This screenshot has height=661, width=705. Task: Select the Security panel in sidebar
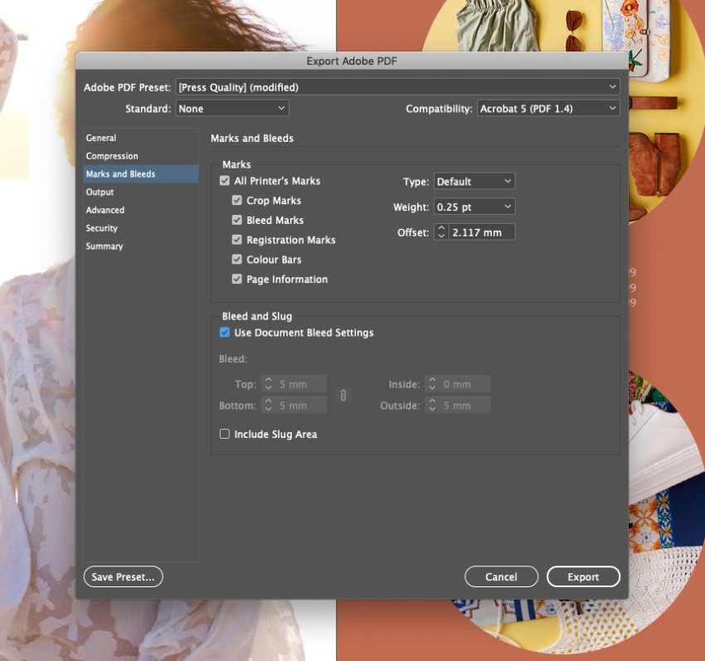click(x=101, y=228)
